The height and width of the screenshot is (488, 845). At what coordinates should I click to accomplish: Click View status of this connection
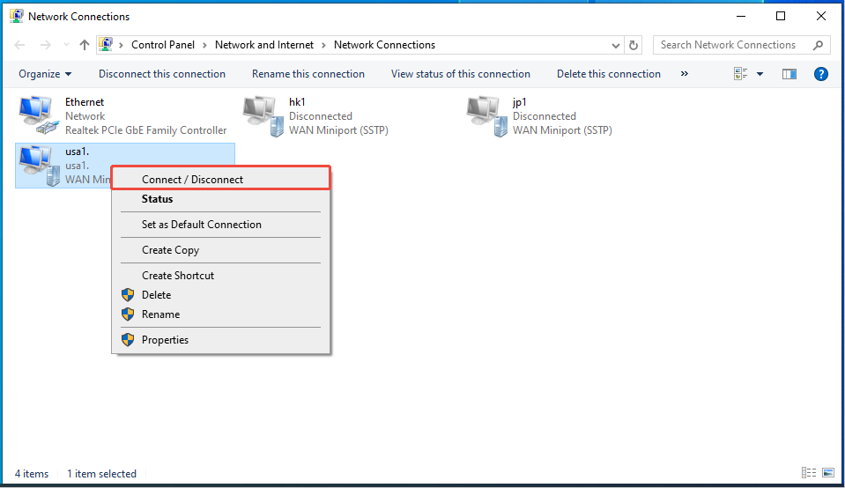coord(461,74)
